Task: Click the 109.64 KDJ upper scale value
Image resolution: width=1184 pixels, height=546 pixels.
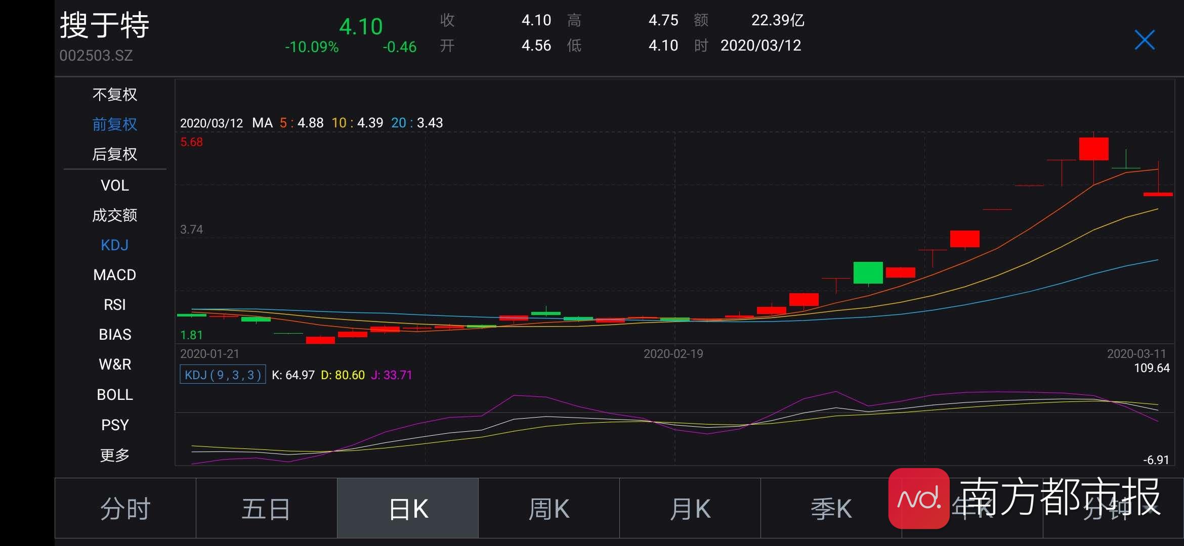Action: tap(1152, 368)
